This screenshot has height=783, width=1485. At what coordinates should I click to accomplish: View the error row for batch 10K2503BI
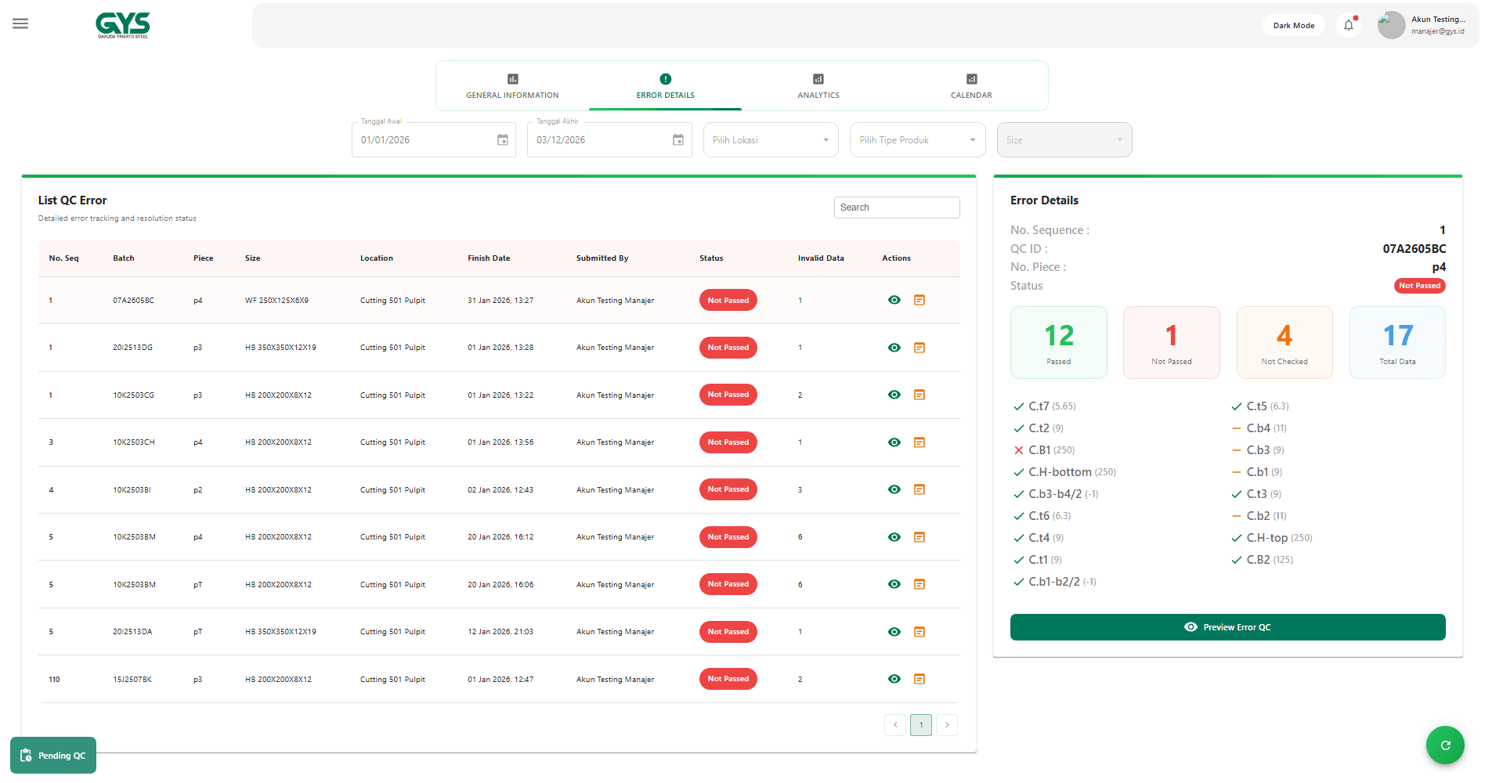894,489
